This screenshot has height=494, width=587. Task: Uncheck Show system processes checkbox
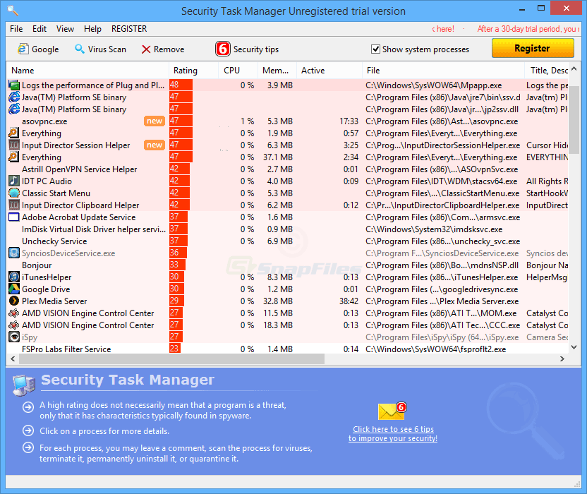coord(375,49)
